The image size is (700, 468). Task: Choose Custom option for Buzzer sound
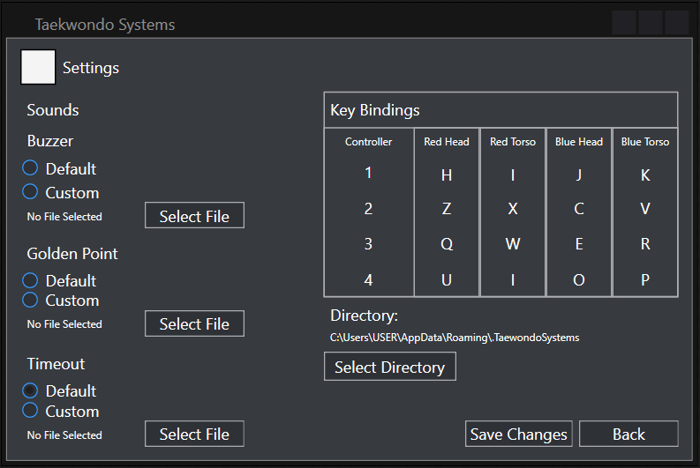coord(31,192)
